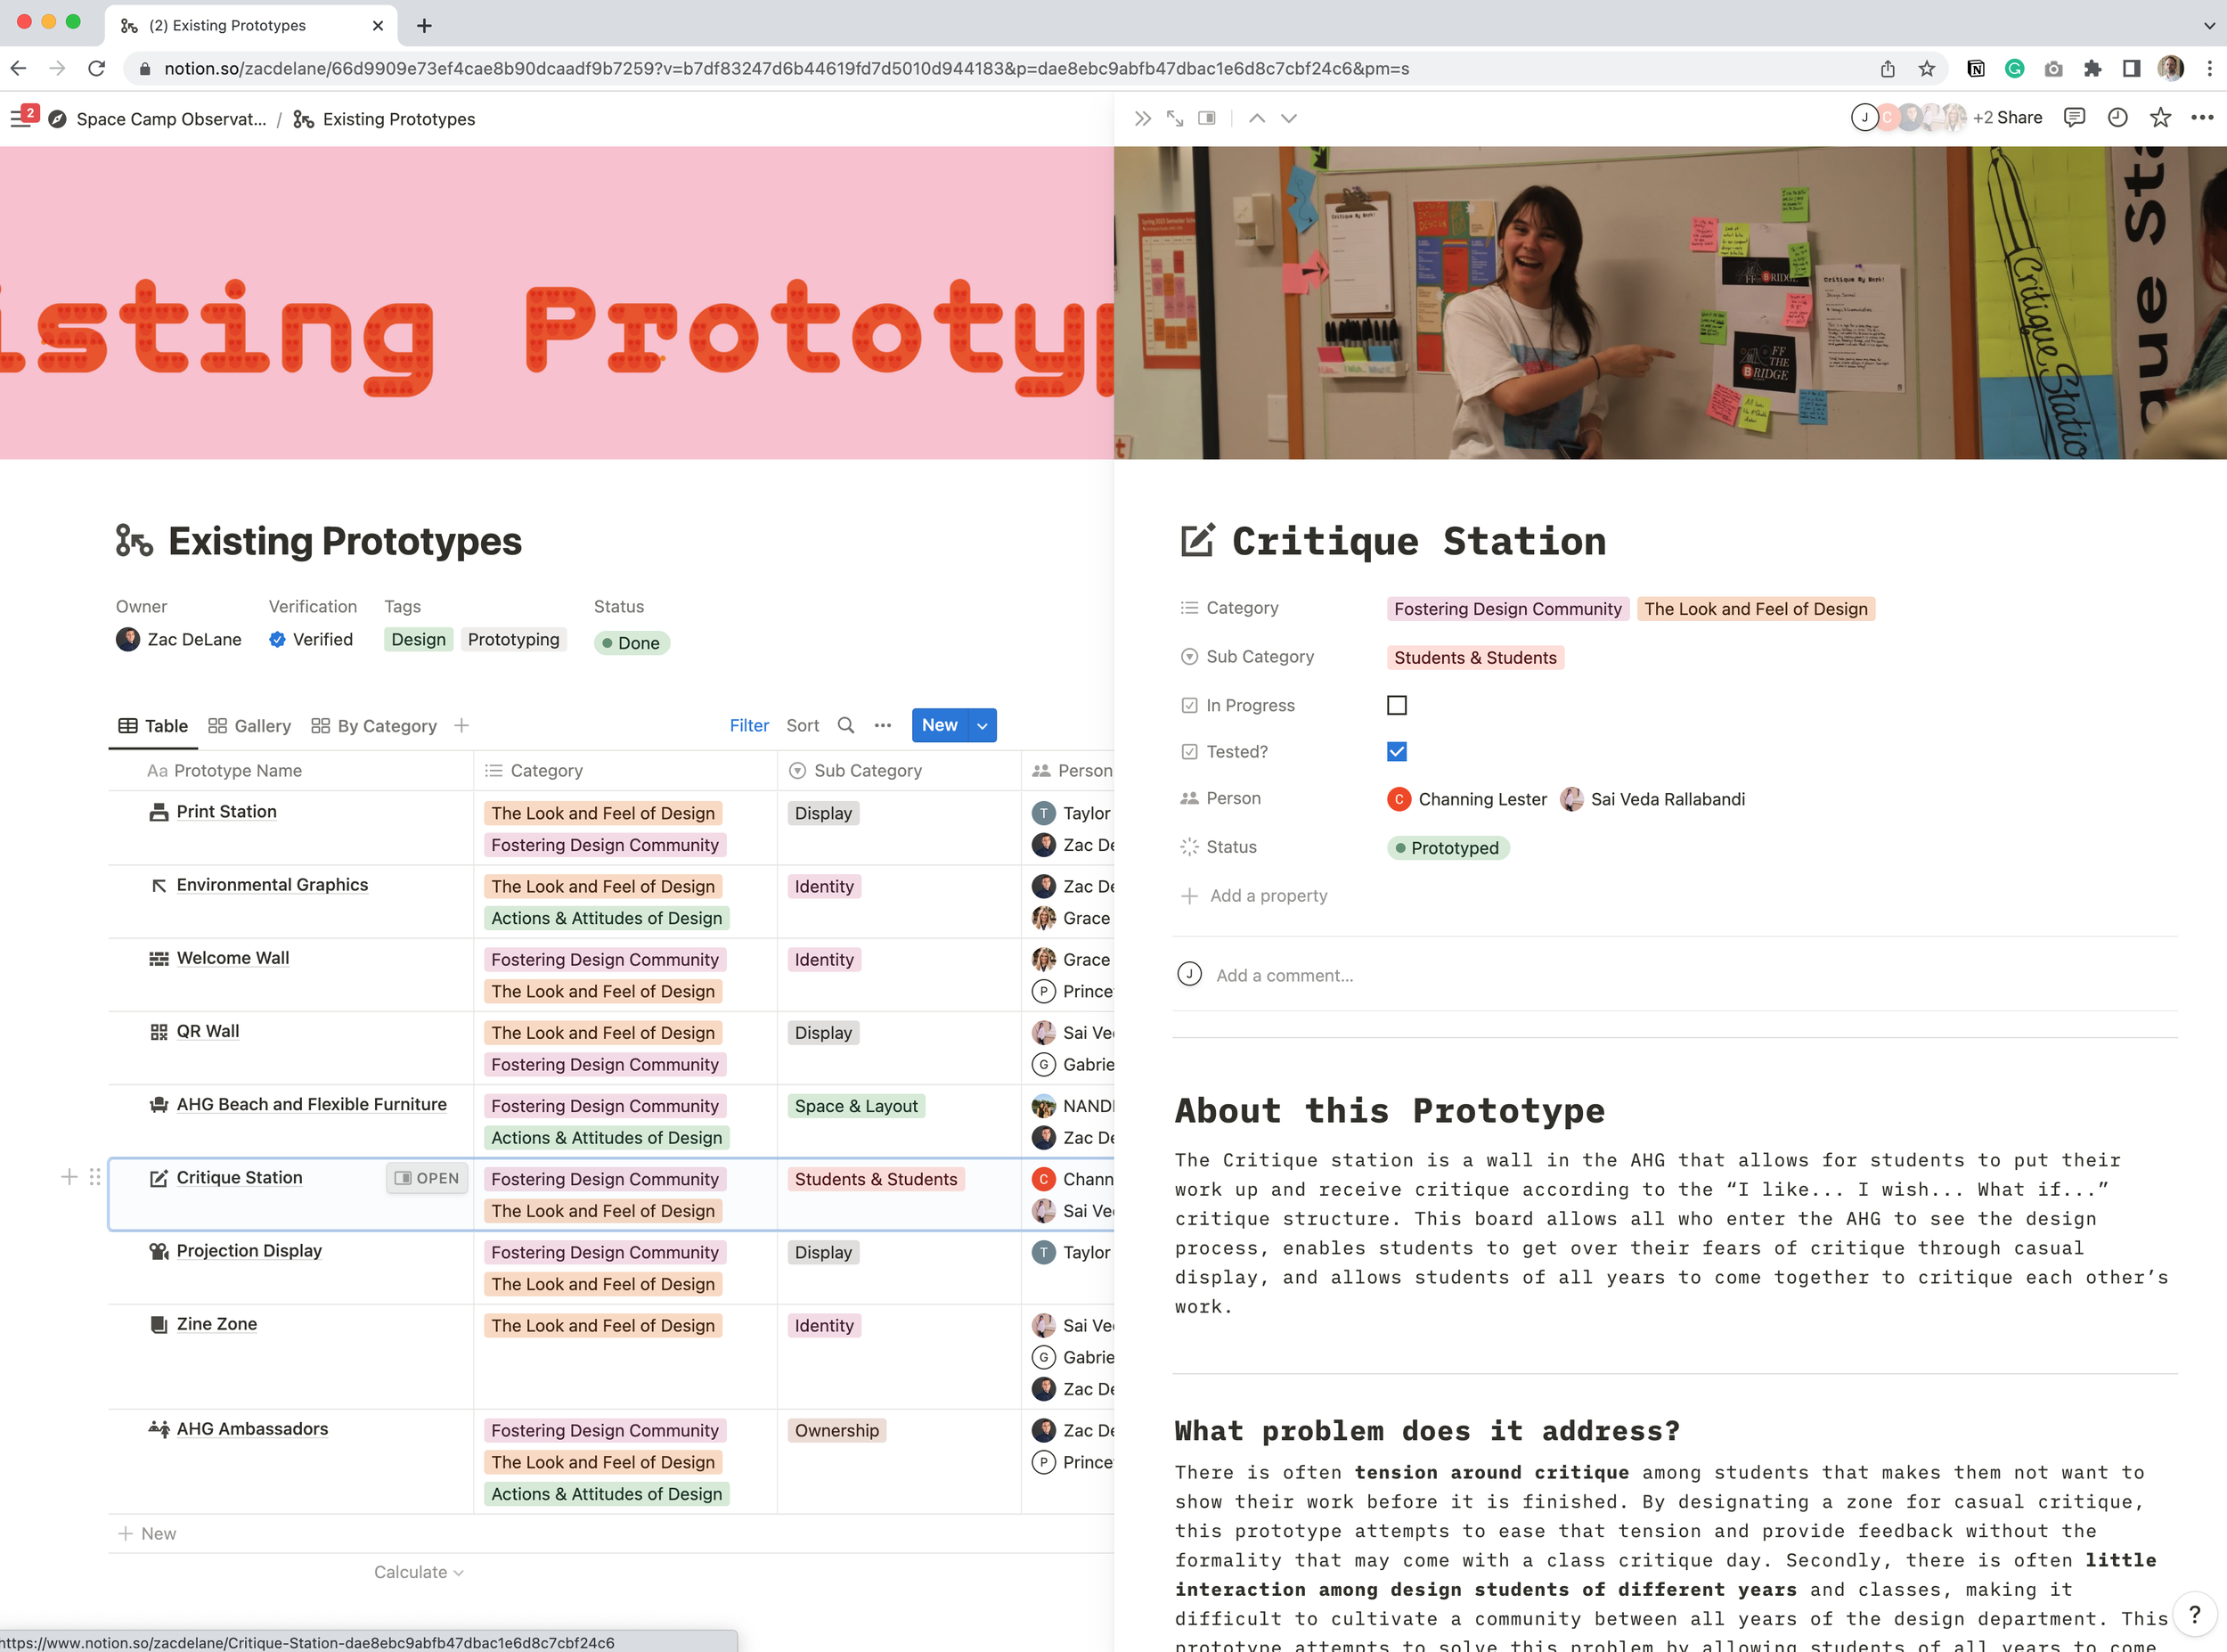Click the help question mark button

tap(2194, 1613)
